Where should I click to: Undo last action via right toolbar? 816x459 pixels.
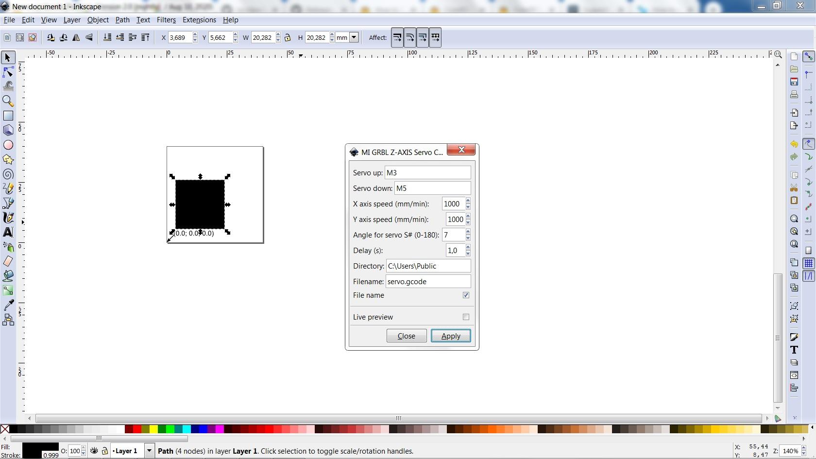coord(794,144)
